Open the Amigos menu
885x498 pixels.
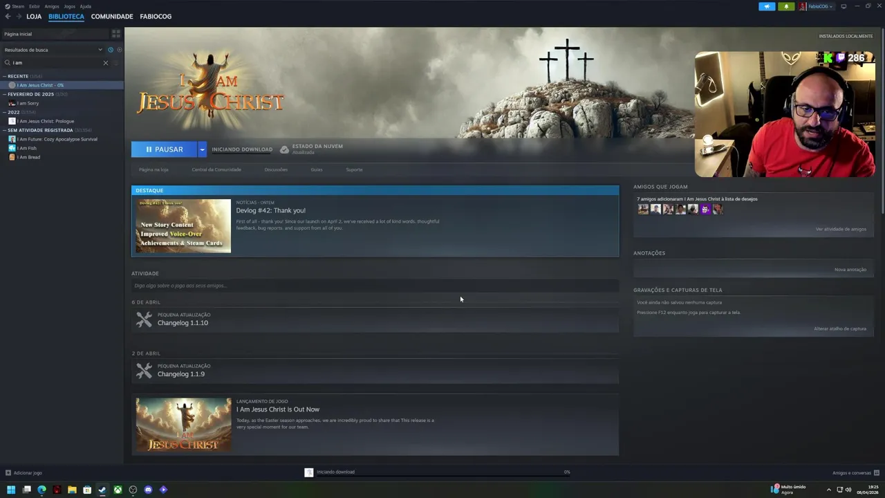click(52, 6)
